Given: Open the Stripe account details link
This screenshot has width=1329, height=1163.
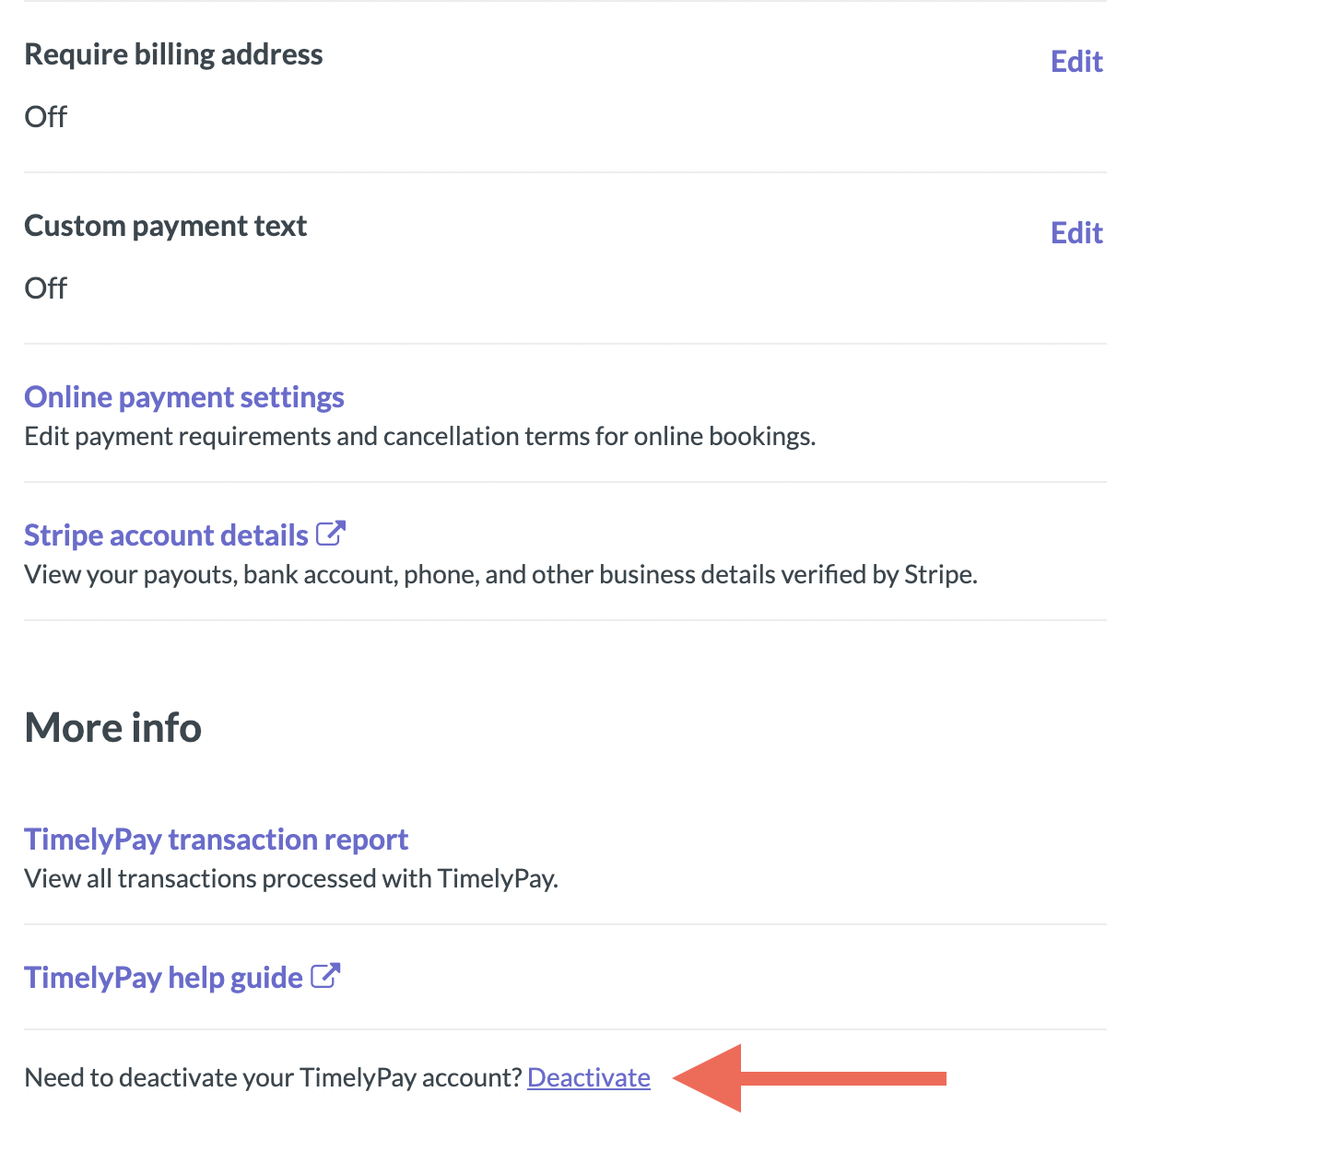Looking at the screenshot, I should (166, 535).
